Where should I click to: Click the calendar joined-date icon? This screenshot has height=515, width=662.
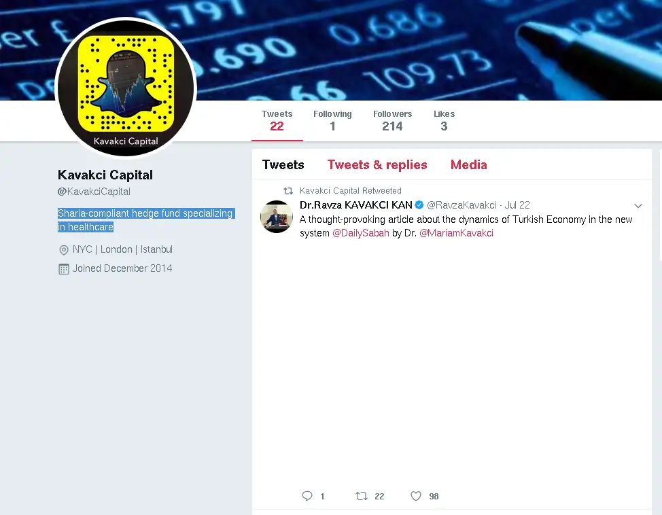(x=64, y=269)
